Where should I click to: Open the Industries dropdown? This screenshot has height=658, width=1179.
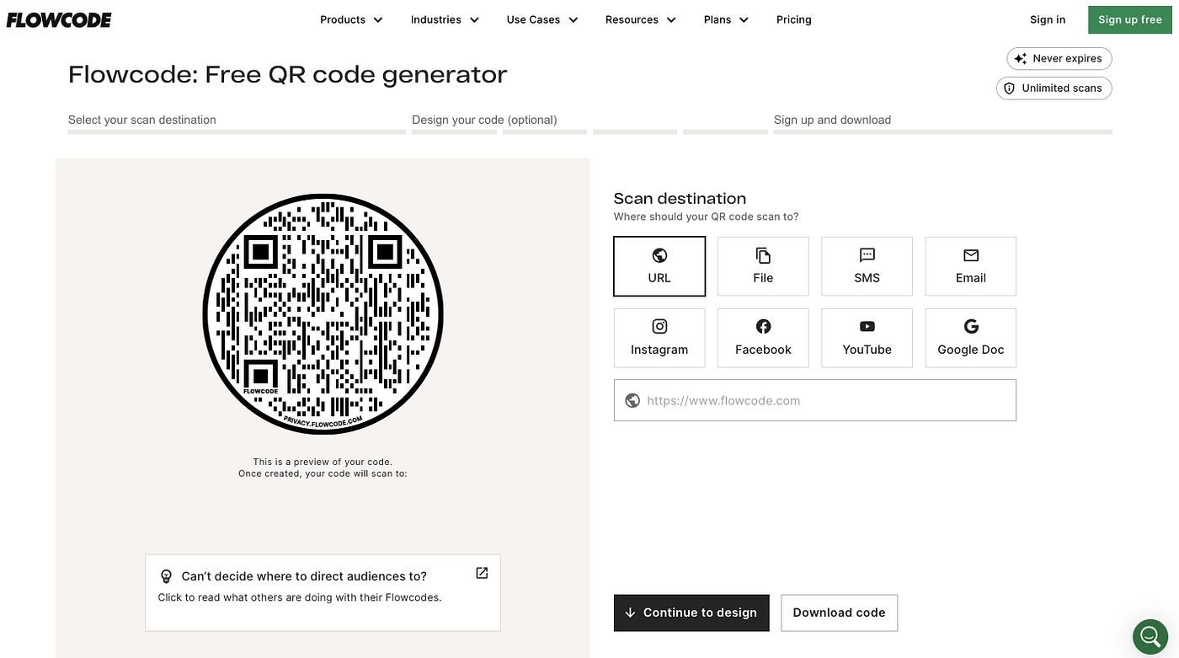(444, 19)
